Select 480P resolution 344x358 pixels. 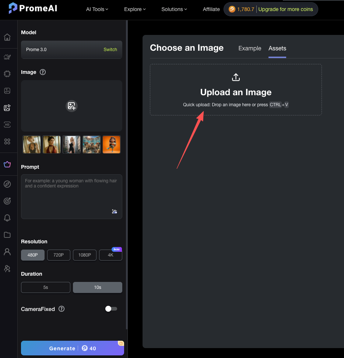click(x=33, y=255)
